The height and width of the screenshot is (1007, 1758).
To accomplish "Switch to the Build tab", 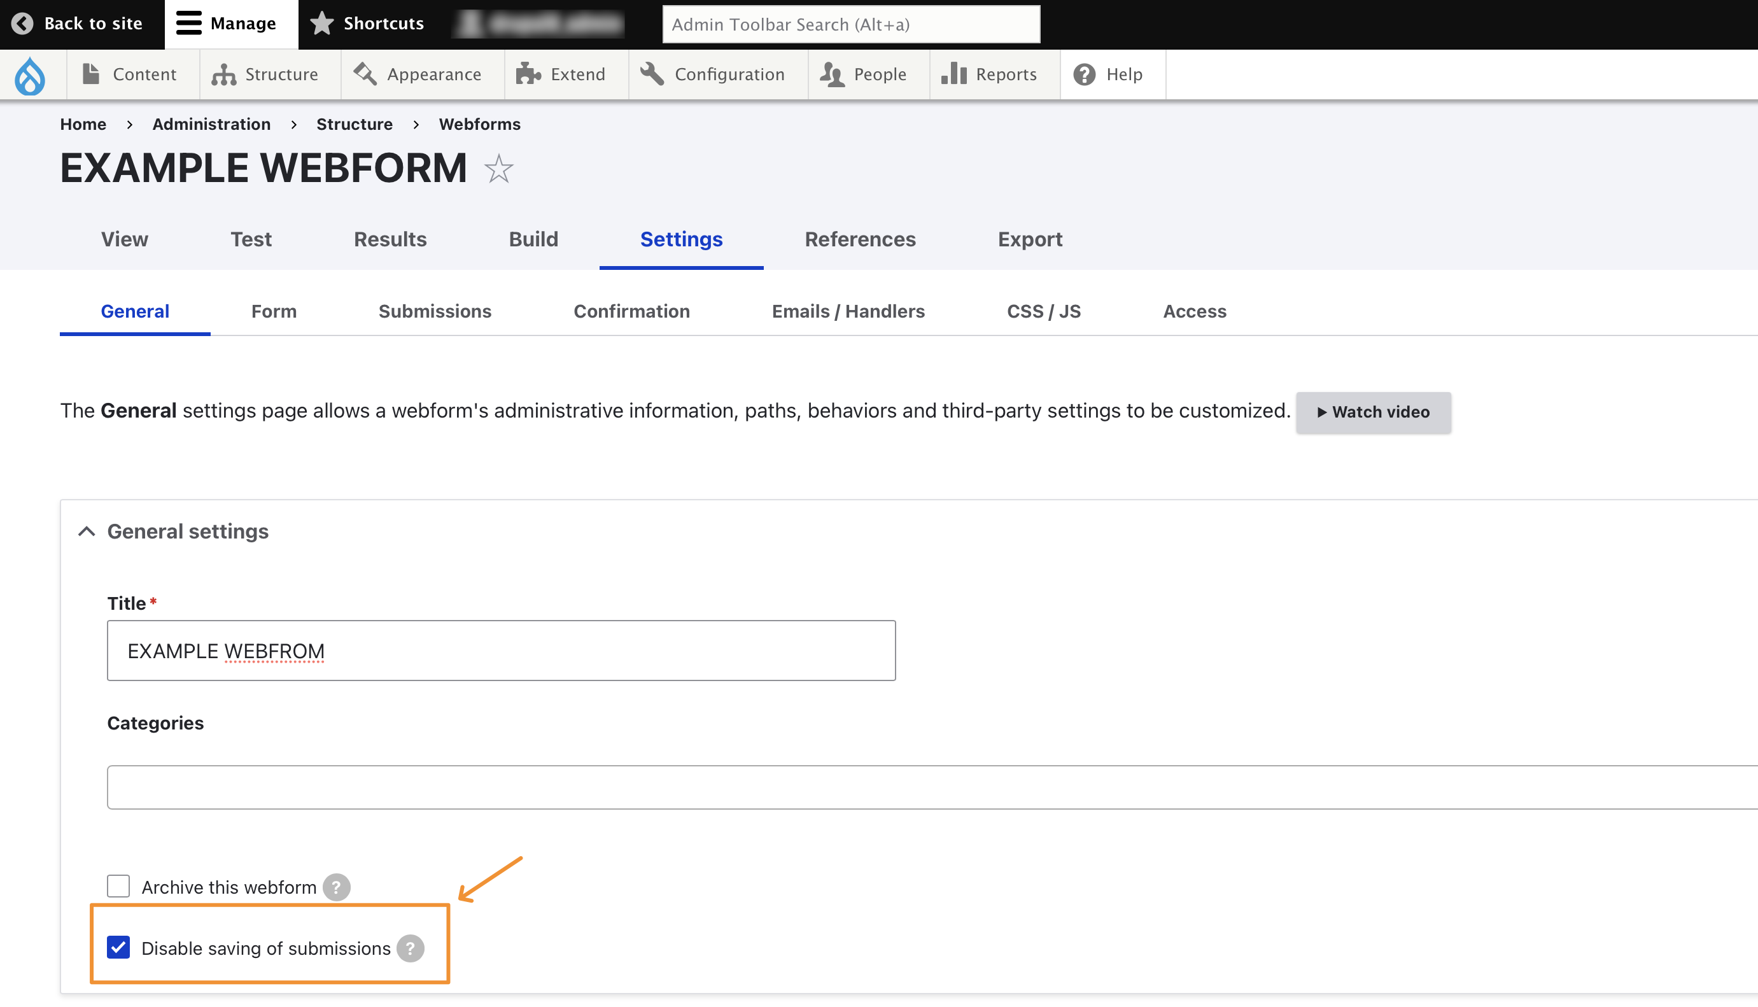I will (x=533, y=239).
